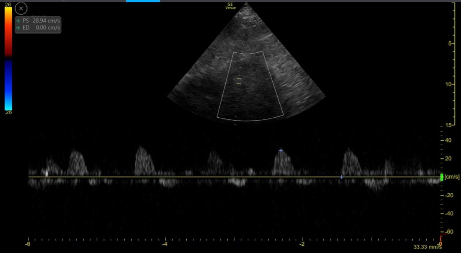Close the measurement overlay with the X button
Screen dimensions: 461x253
(x=21, y=8)
